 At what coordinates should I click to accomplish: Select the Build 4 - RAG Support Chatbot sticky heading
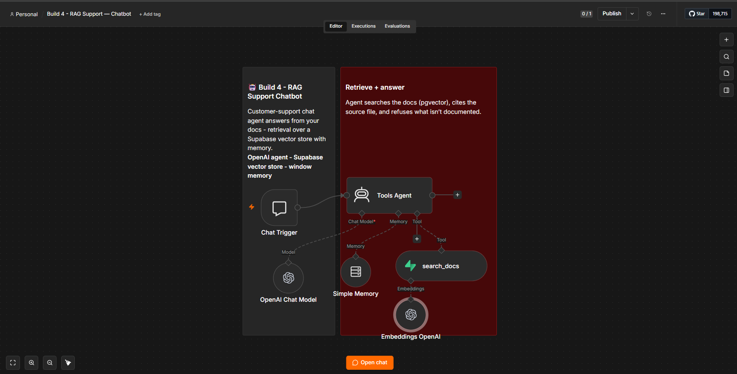[275, 92]
